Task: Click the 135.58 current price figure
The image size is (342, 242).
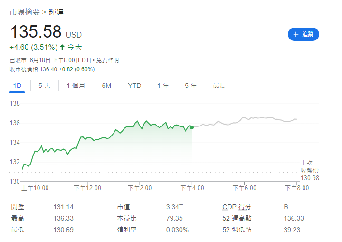Action: click(36, 32)
